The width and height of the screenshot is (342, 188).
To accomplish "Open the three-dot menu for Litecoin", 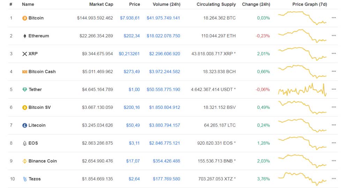I will click(334, 125).
